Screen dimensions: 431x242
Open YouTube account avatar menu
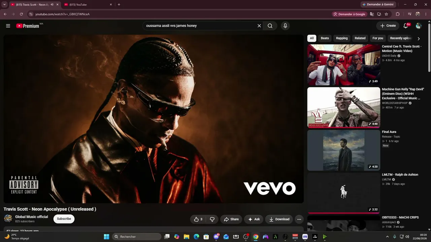coord(419,26)
